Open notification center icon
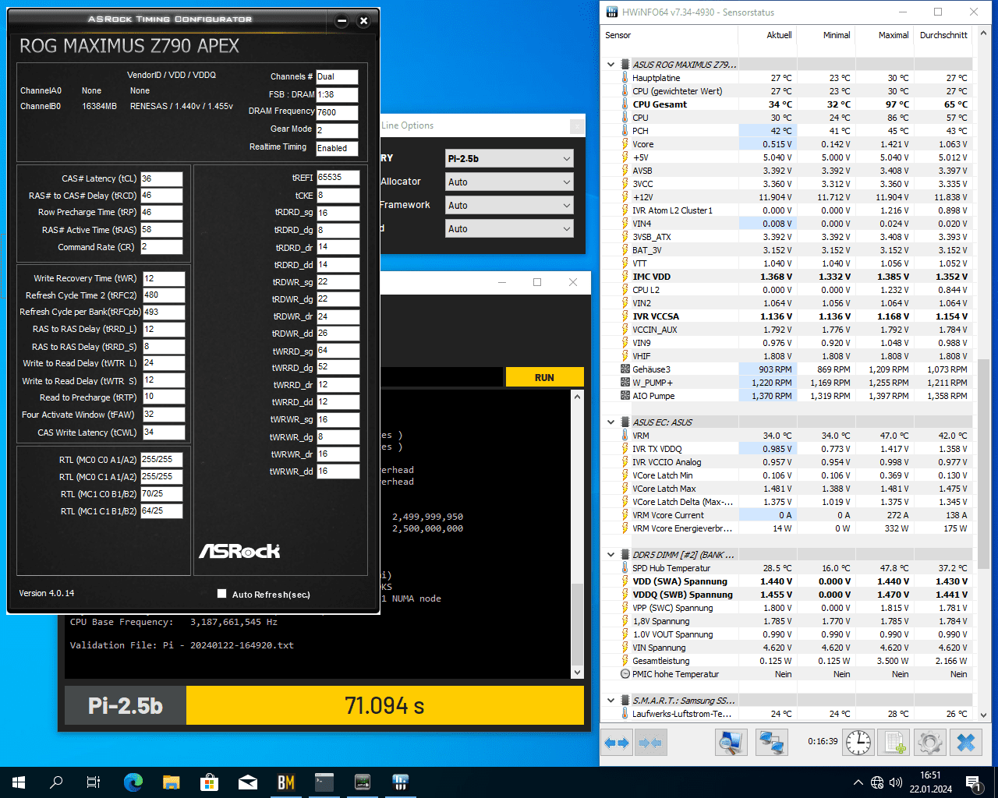Image resolution: width=998 pixels, height=798 pixels. click(973, 782)
